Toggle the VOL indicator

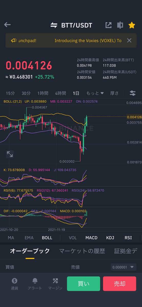coord(73,238)
